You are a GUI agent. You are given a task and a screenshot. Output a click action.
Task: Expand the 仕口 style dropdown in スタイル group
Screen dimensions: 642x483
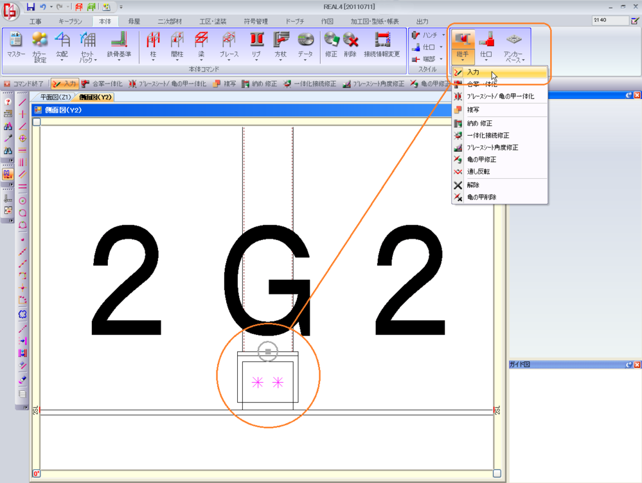tap(441, 47)
